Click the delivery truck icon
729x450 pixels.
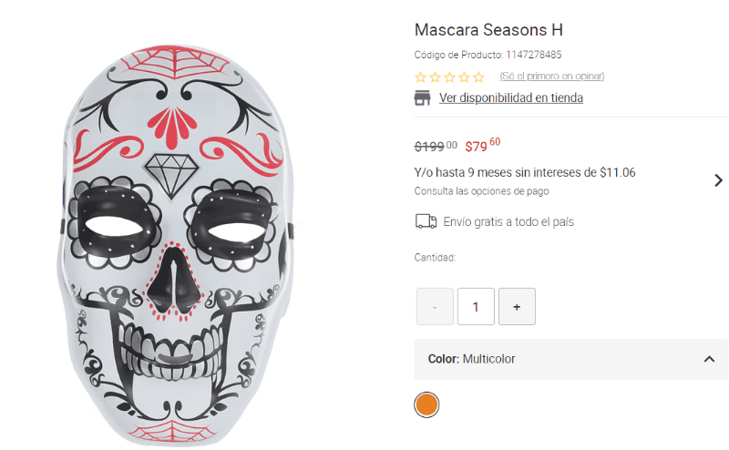[426, 221]
